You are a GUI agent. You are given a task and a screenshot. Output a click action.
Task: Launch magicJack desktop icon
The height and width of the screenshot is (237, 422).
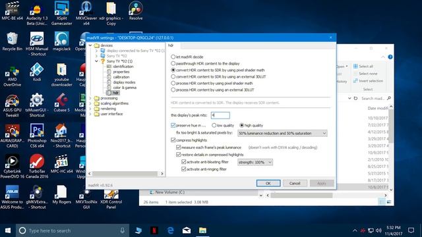click(61, 41)
